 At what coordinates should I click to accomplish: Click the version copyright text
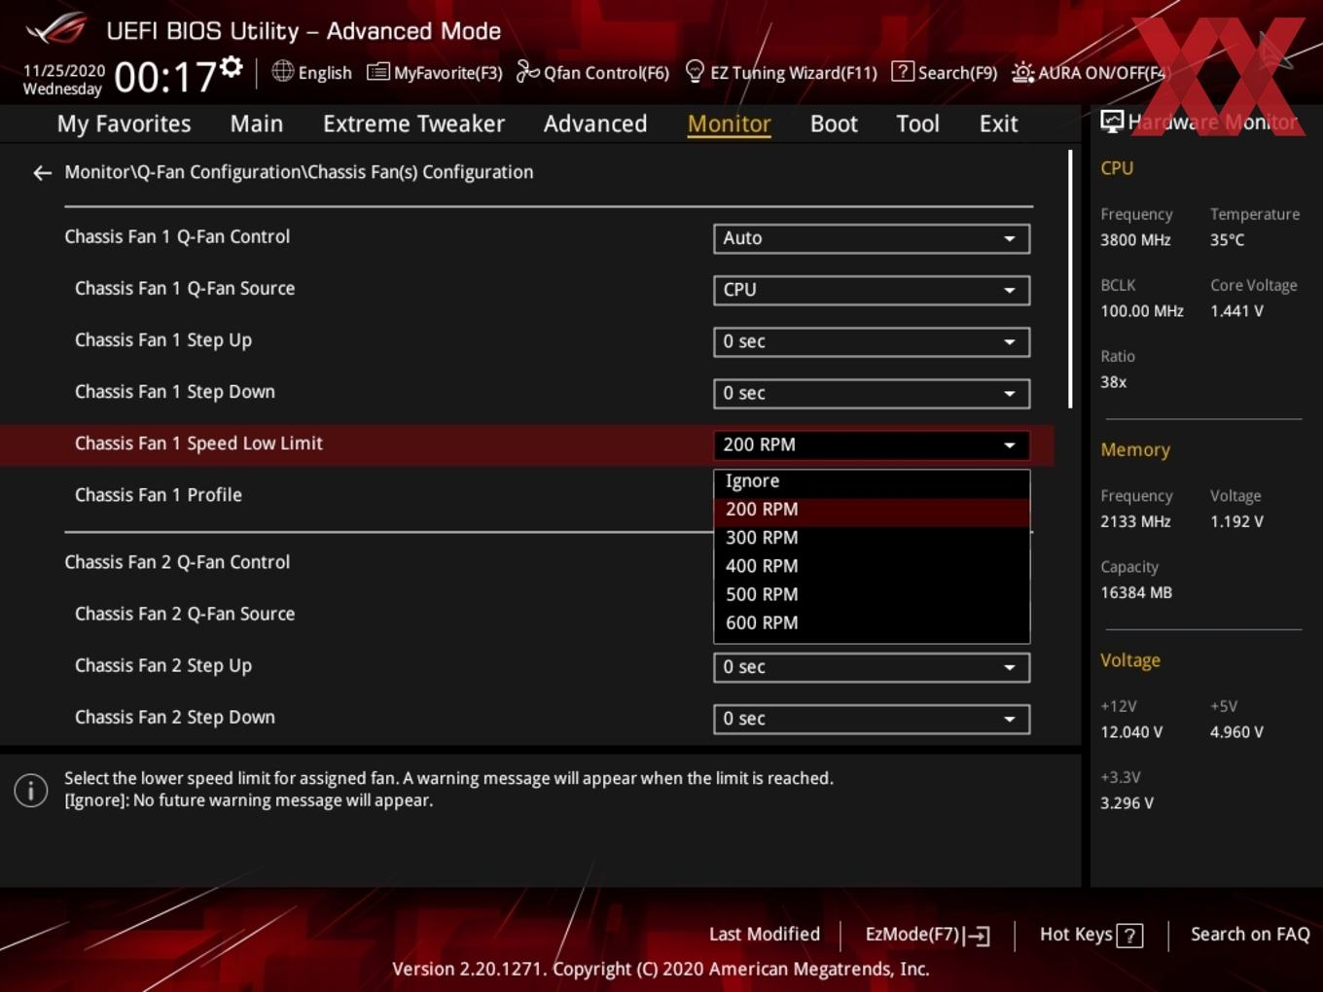tap(661, 969)
